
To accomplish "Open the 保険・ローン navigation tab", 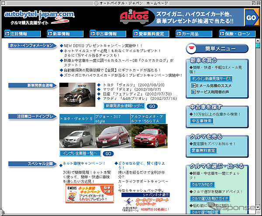I will click(x=237, y=34).
